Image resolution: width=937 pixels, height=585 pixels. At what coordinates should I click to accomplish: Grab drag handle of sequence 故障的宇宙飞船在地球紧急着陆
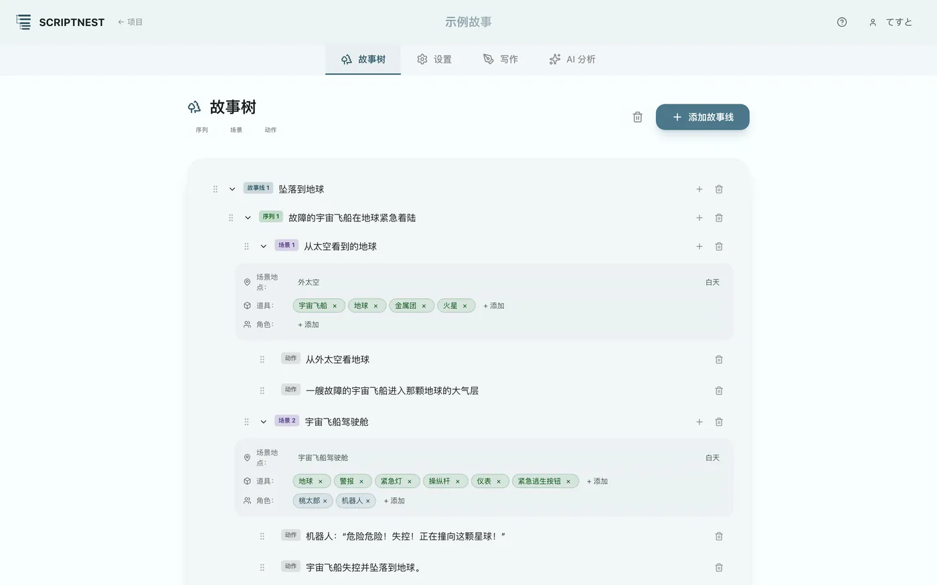coord(231,218)
